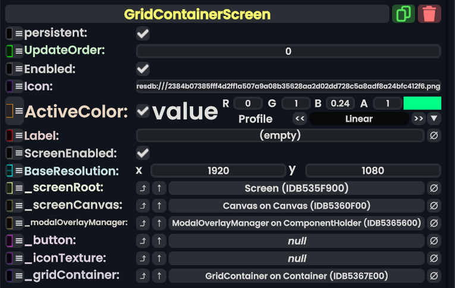Edit the ActiveColor B channel 0.24 field
Image resolution: width=455 pixels, height=288 pixels.
(x=340, y=103)
